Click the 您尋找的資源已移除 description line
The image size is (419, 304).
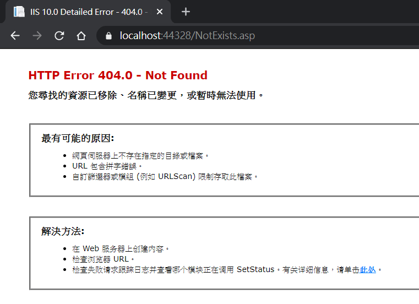click(146, 95)
